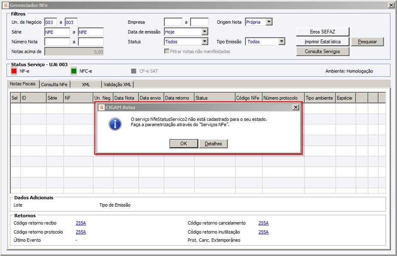Switch to the Notas Fiscais tab

click(23, 84)
